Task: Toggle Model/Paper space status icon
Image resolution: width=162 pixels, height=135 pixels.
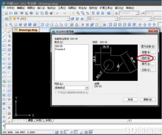Action: point(91,132)
